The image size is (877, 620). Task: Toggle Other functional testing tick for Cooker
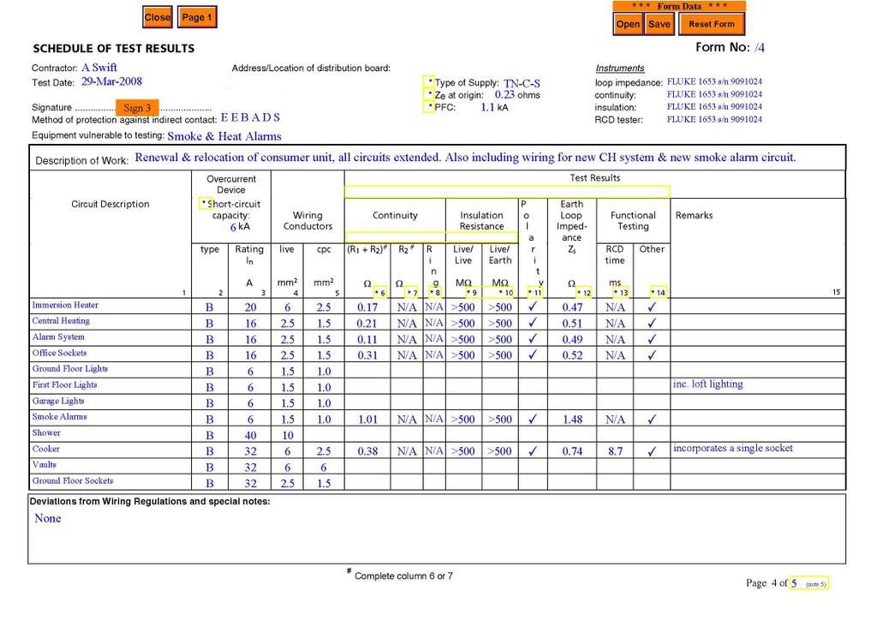click(x=651, y=451)
